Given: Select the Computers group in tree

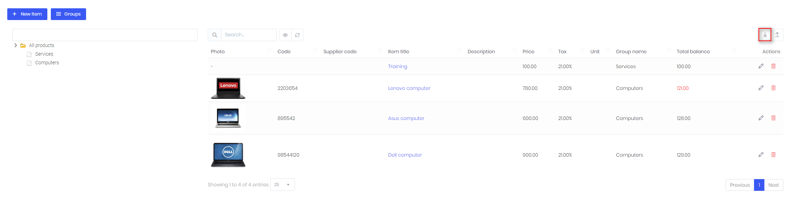Looking at the screenshot, I should point(47,63).
